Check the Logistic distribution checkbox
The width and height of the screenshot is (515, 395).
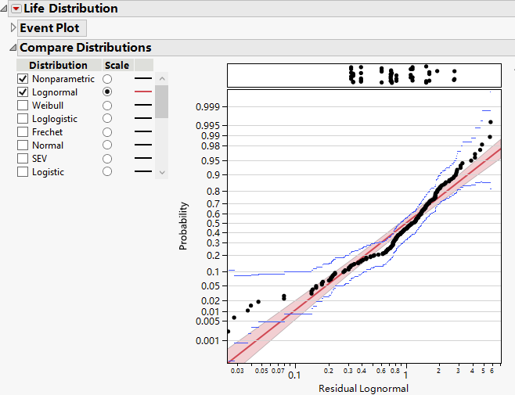pyautogui.click(x=23, y=172)
